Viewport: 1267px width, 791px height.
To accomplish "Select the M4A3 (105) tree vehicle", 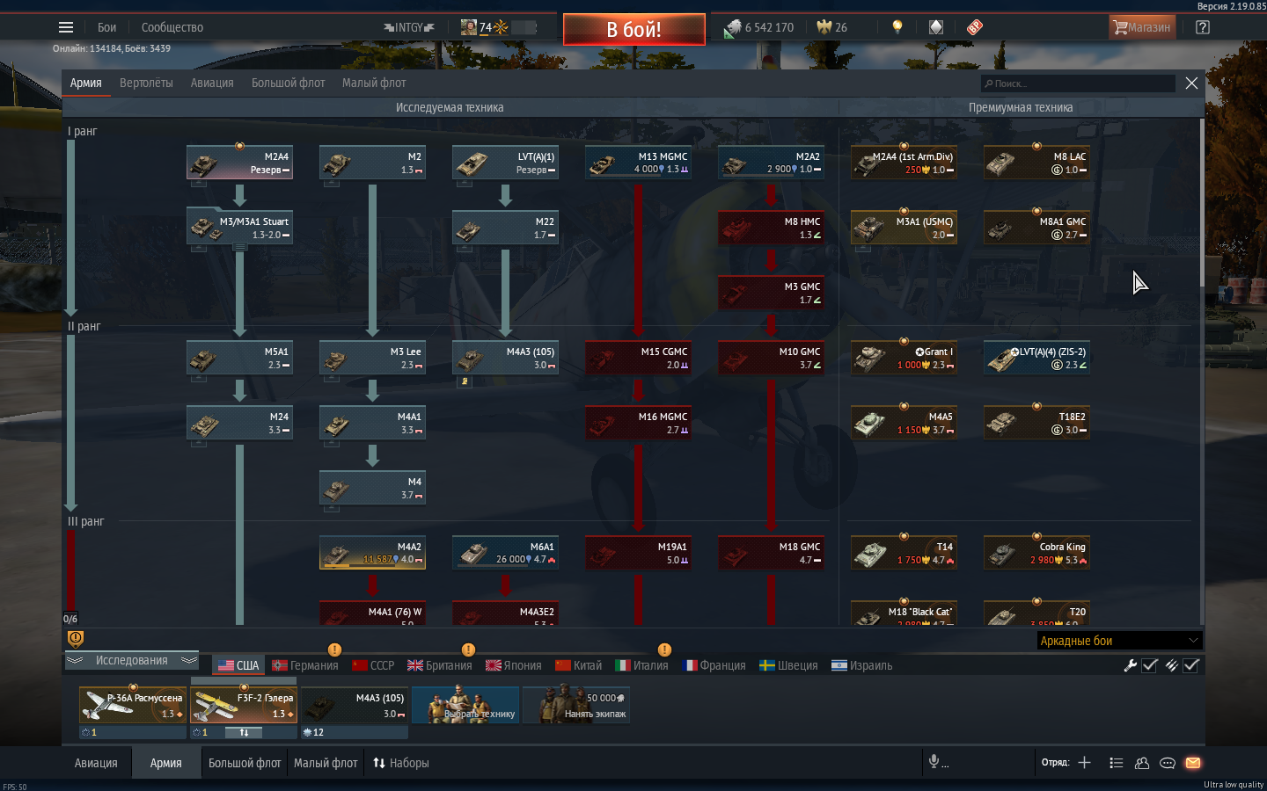I will coord(505,359).
